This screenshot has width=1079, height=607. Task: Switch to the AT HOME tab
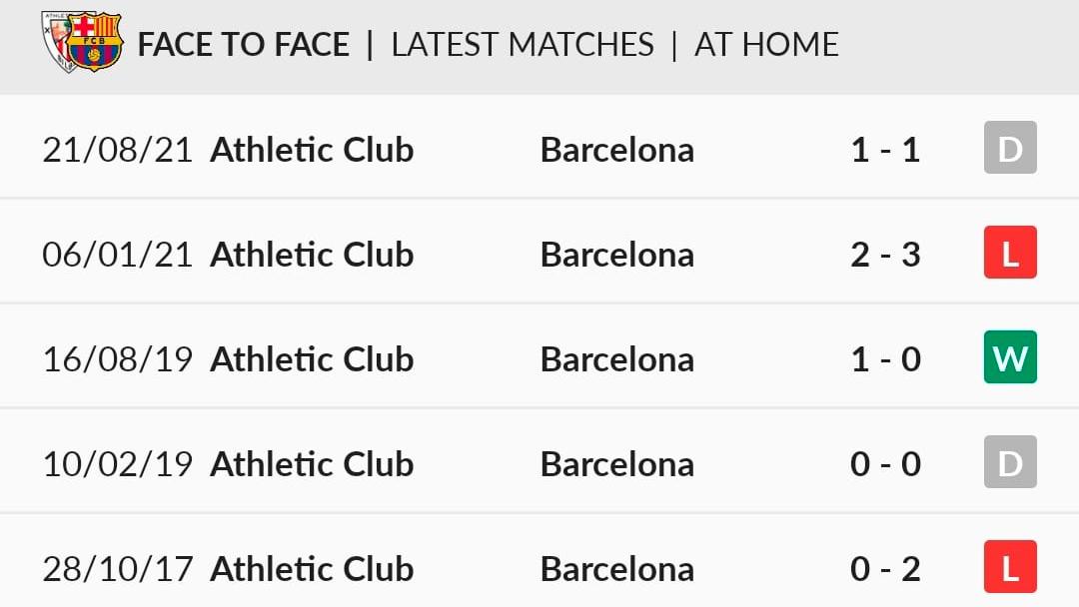pos(766,45)
